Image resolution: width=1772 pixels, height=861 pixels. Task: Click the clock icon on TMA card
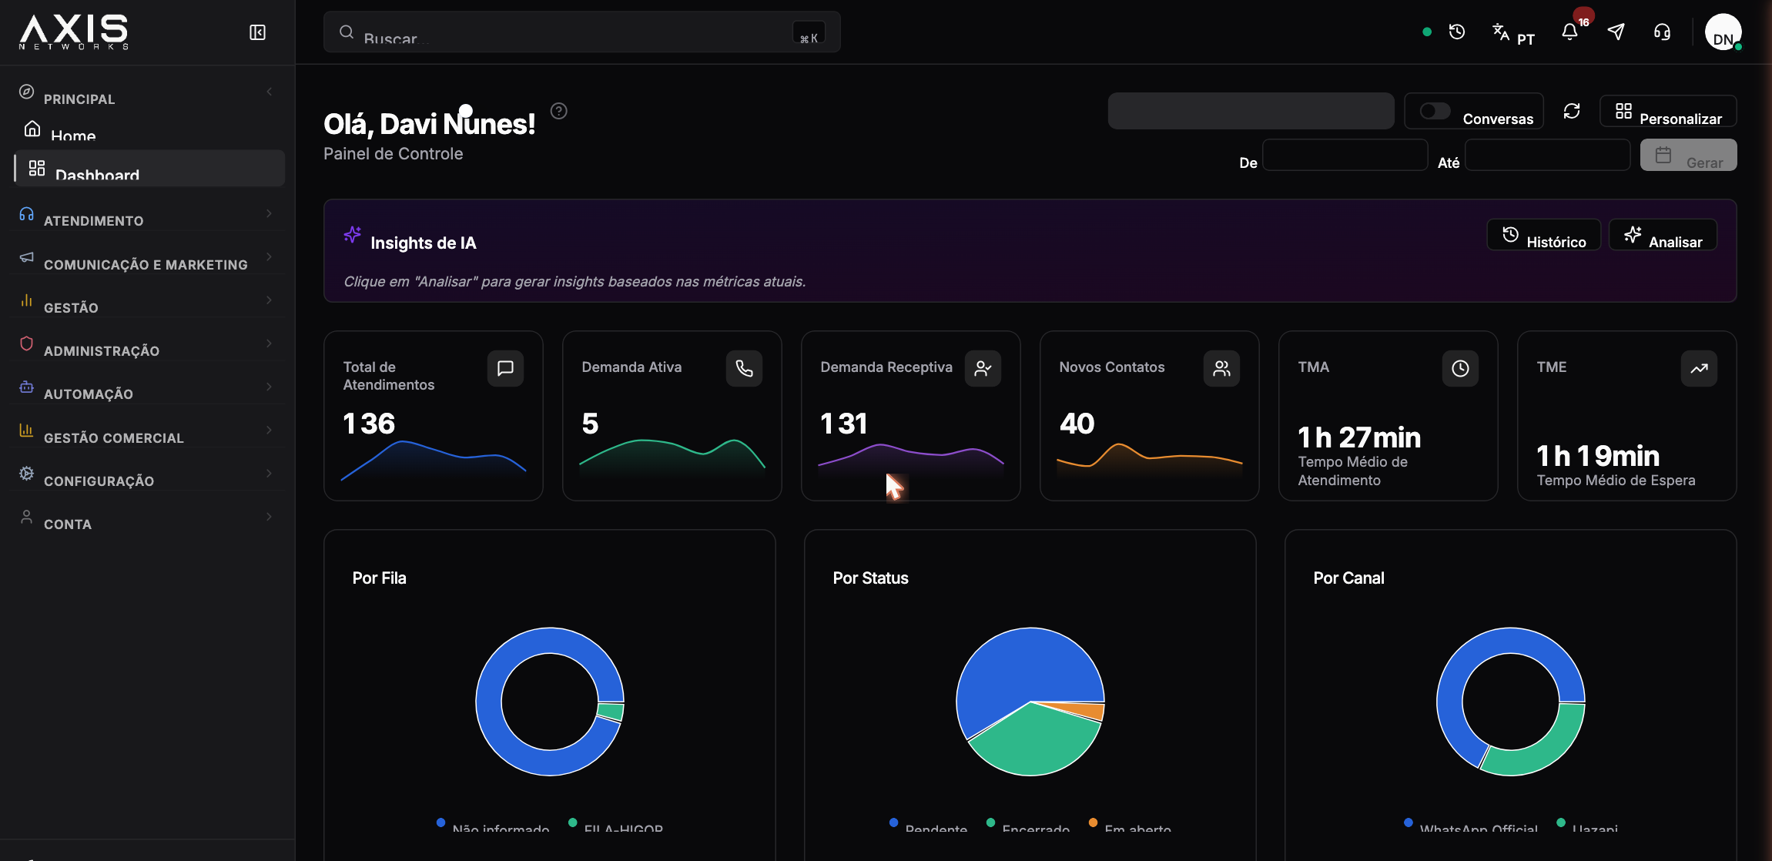tap(1460, 368)
